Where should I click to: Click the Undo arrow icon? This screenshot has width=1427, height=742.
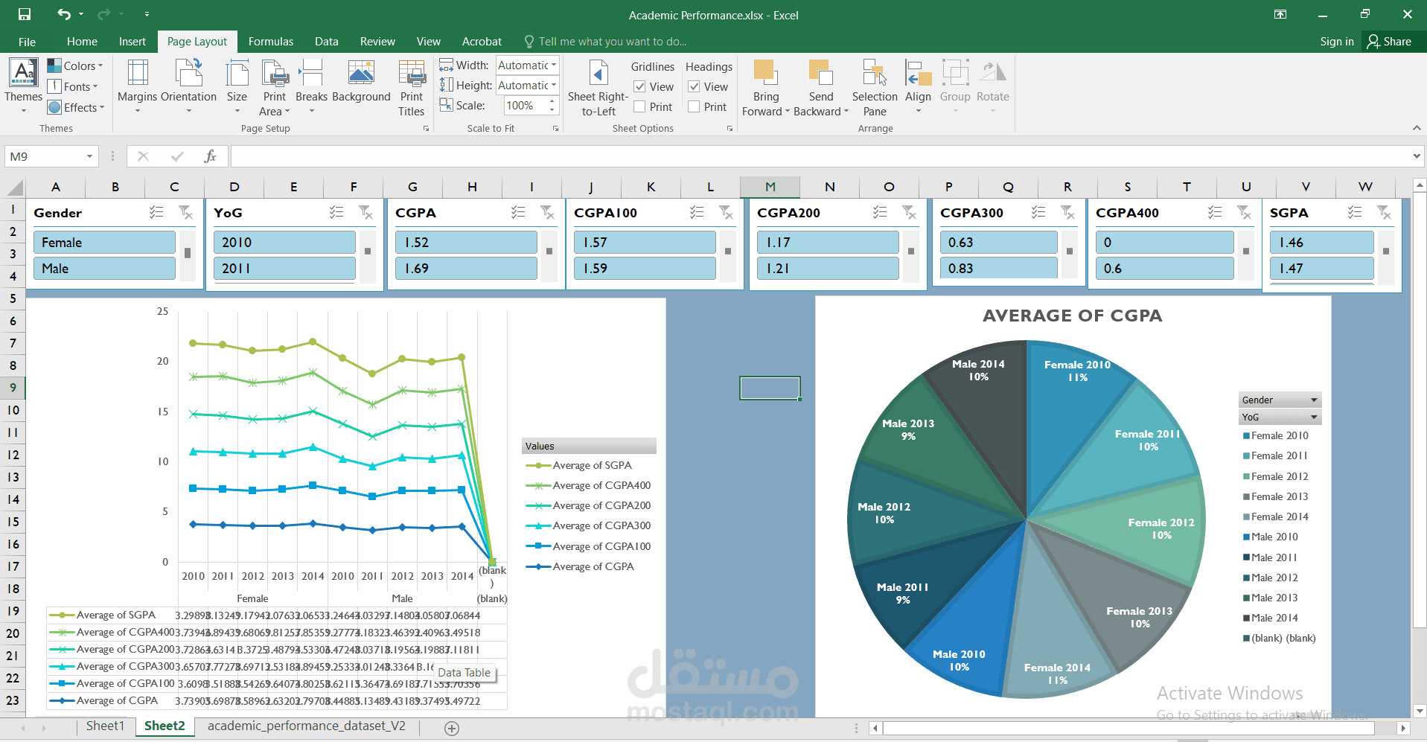coord(64,14)
